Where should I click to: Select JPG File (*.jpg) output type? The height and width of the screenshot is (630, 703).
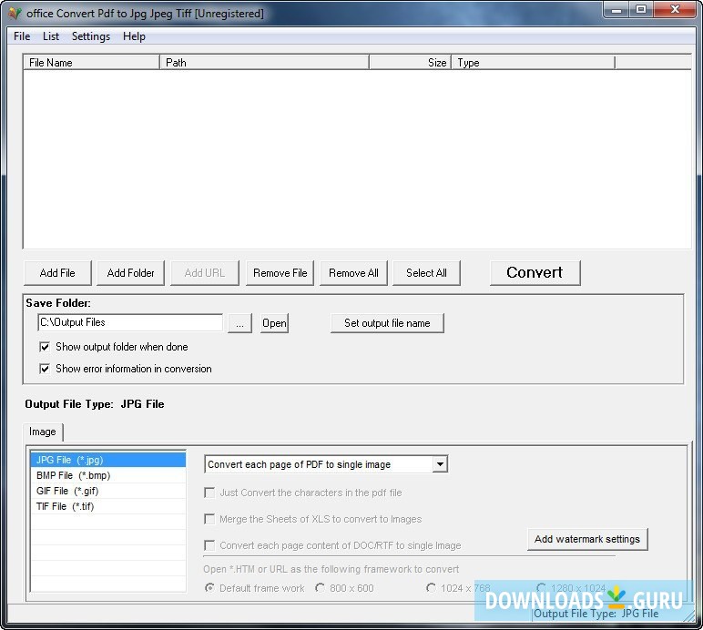pyautogui.click(x=108, y=460)
